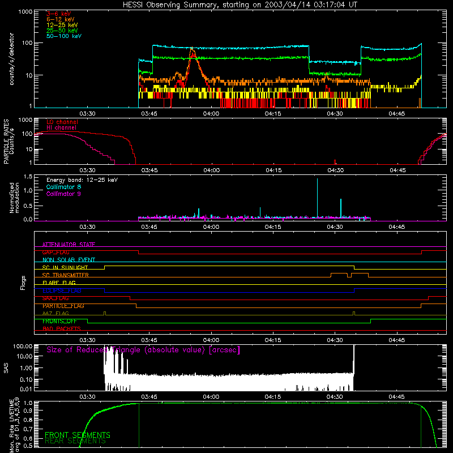The width and height of the screenshot is (453, 453).
Task: Click the LO channel legend label
Action: coord(62,122)
